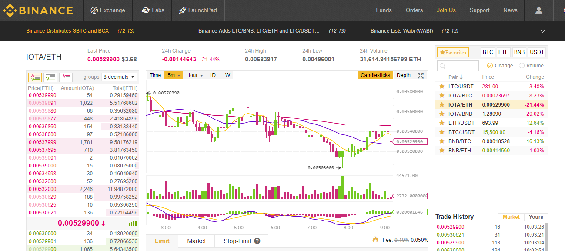Filter pairs by USDT market

[537, 52]
